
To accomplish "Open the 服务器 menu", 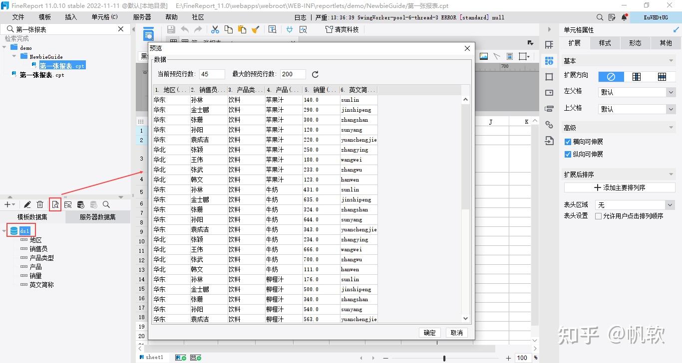I will 142,17.
